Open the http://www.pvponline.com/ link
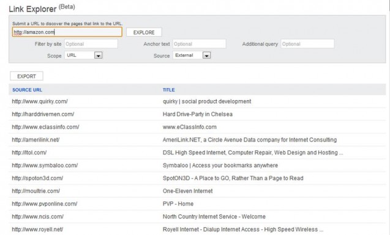 click(45, 204)
